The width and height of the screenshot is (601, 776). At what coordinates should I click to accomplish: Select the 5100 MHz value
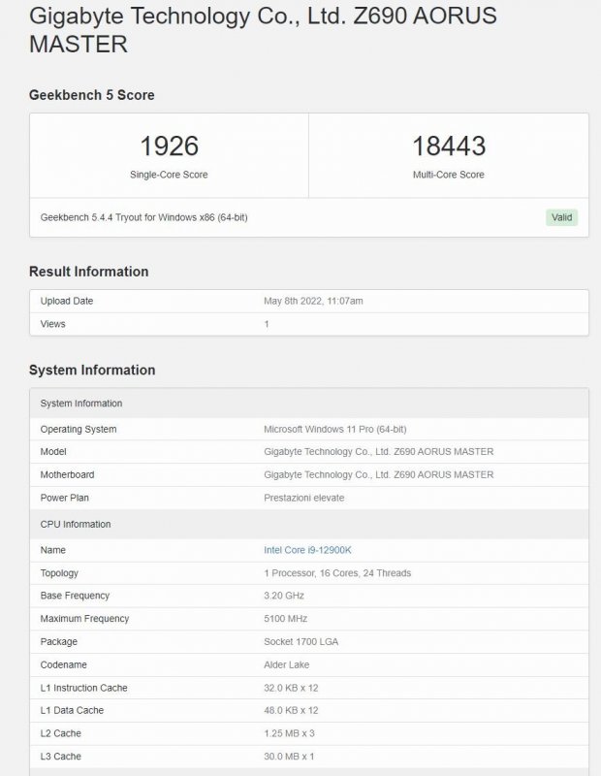pos(285,619)
